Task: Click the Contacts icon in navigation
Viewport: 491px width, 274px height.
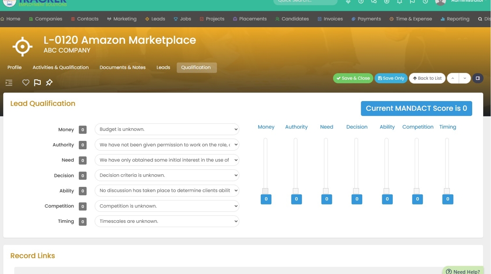Action: coord(73,19)
